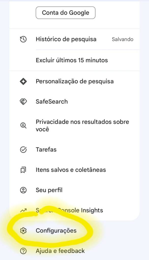The height and width of the screenshot is (260, 149).
Task: Click the Salvando status indicator
Action: [x=122, y=39]
